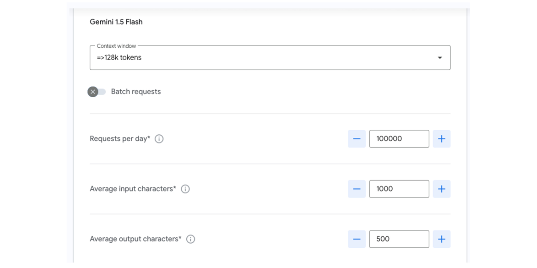Click the minus icon for Requests per day
This screenshot has width=537, height=268.
coord(357,139)
